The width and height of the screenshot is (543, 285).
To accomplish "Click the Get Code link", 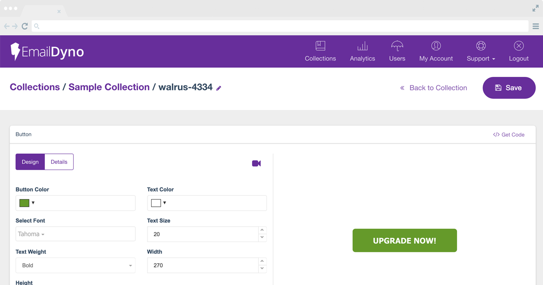I will tap(509, 134).
